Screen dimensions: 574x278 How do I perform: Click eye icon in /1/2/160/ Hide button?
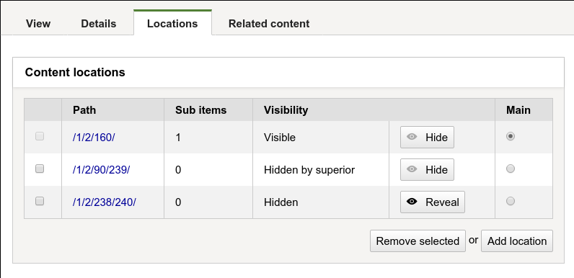[x=412, y=137]
